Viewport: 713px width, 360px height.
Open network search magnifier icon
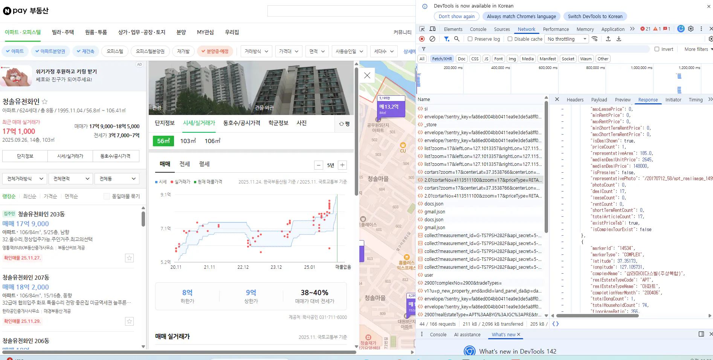point(457,39)
